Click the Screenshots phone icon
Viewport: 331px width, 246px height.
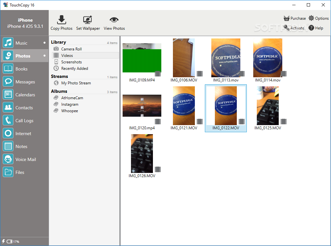56,62
